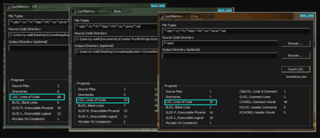Click the Count LOC button
The width and height of the screenshot is (320, 138).
pos(296,69)
